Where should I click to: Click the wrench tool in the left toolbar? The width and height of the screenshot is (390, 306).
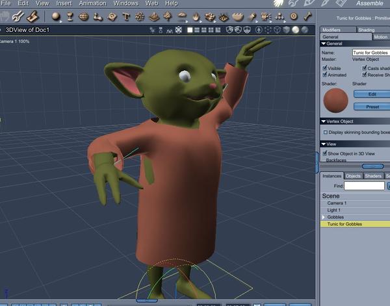[x=18, y=17]
